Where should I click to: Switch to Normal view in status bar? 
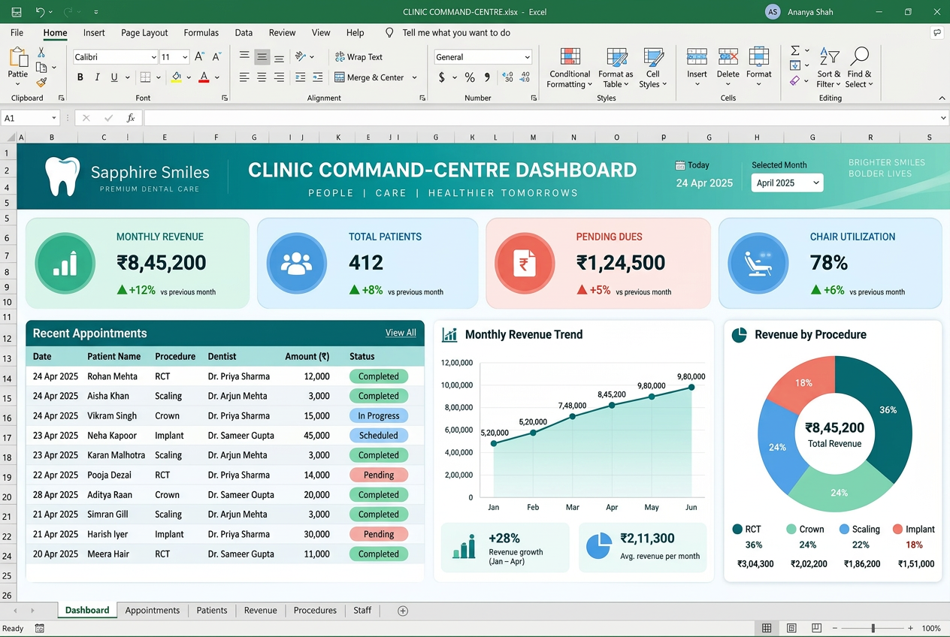tap(767, 628)
